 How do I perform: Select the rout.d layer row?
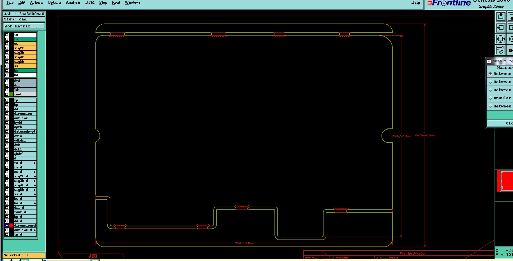25,212
